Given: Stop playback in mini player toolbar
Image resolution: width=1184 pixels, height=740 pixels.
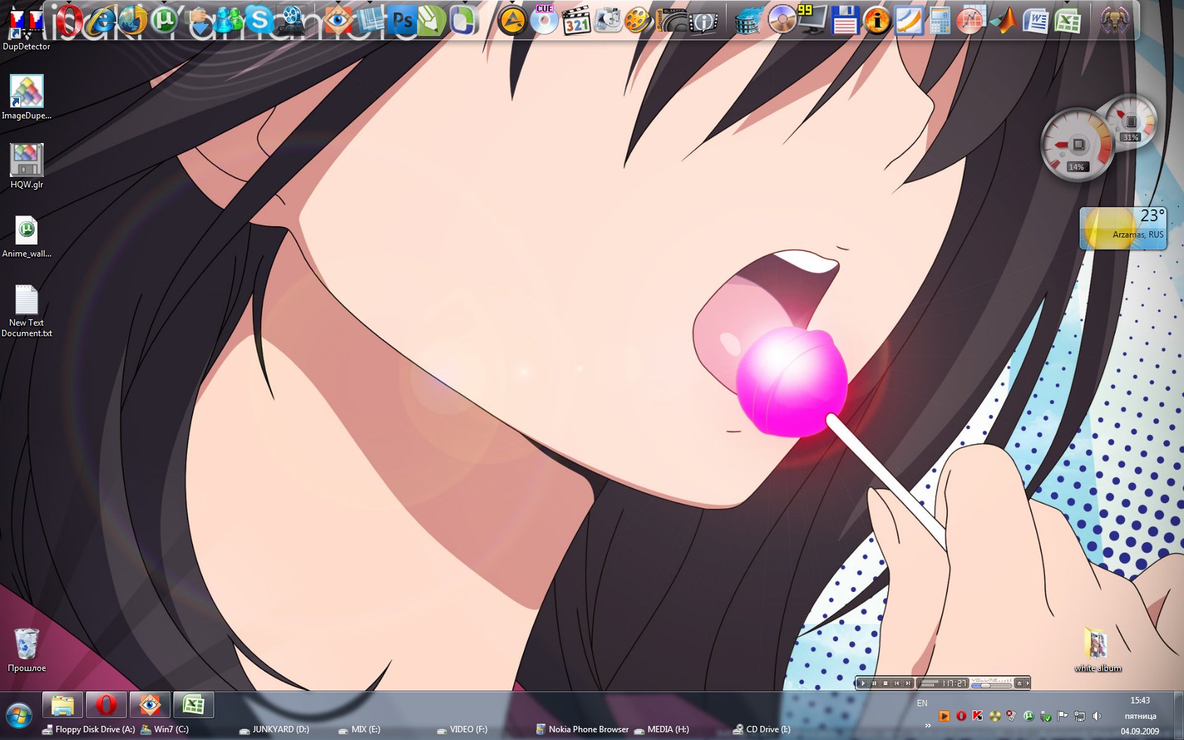Looking at the screenshot, I should point(885,683).
